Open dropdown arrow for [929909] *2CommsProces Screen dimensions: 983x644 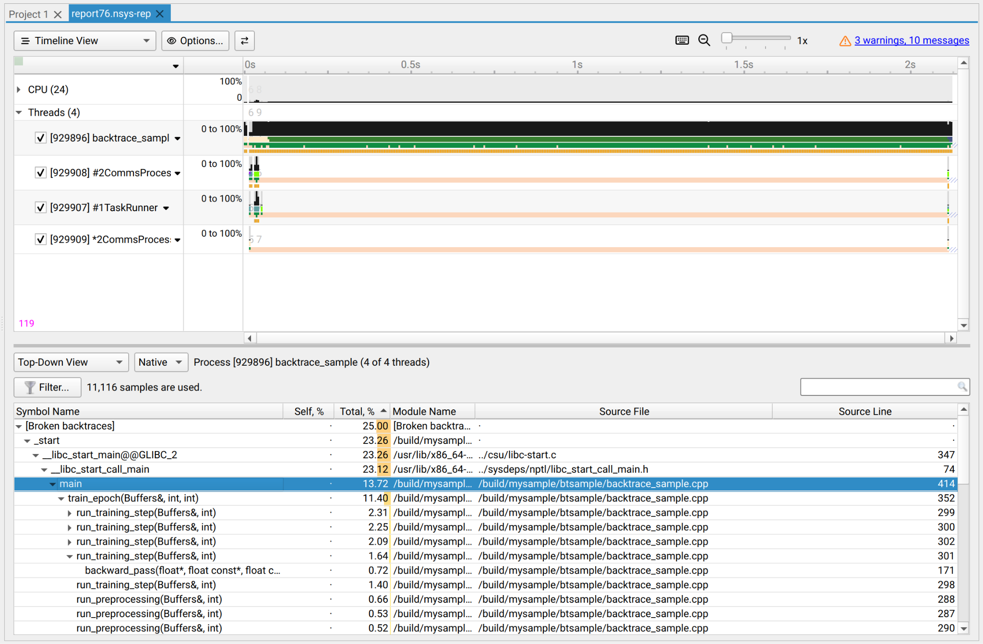pos(178,240)
